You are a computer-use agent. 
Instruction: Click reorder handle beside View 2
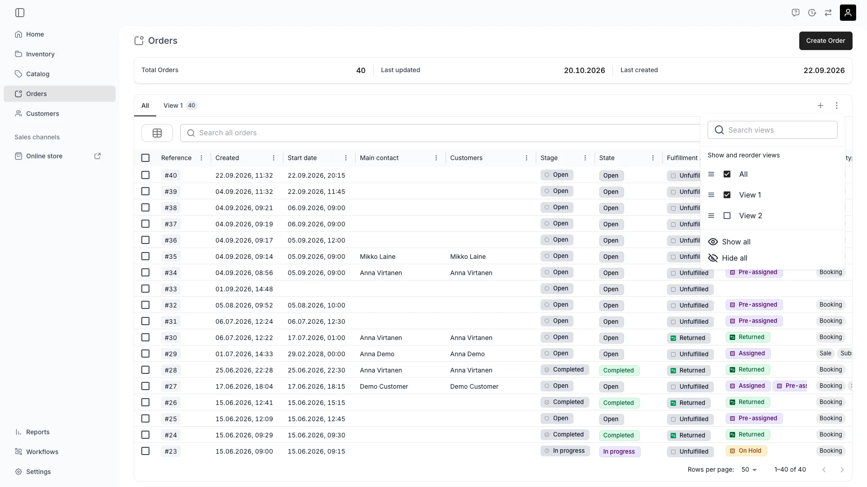coord(711,216)
